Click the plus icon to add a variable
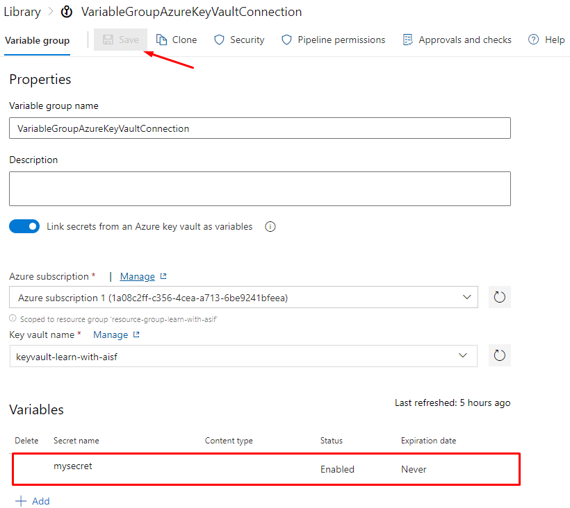The image size is (570, 508). coord(21,501)
